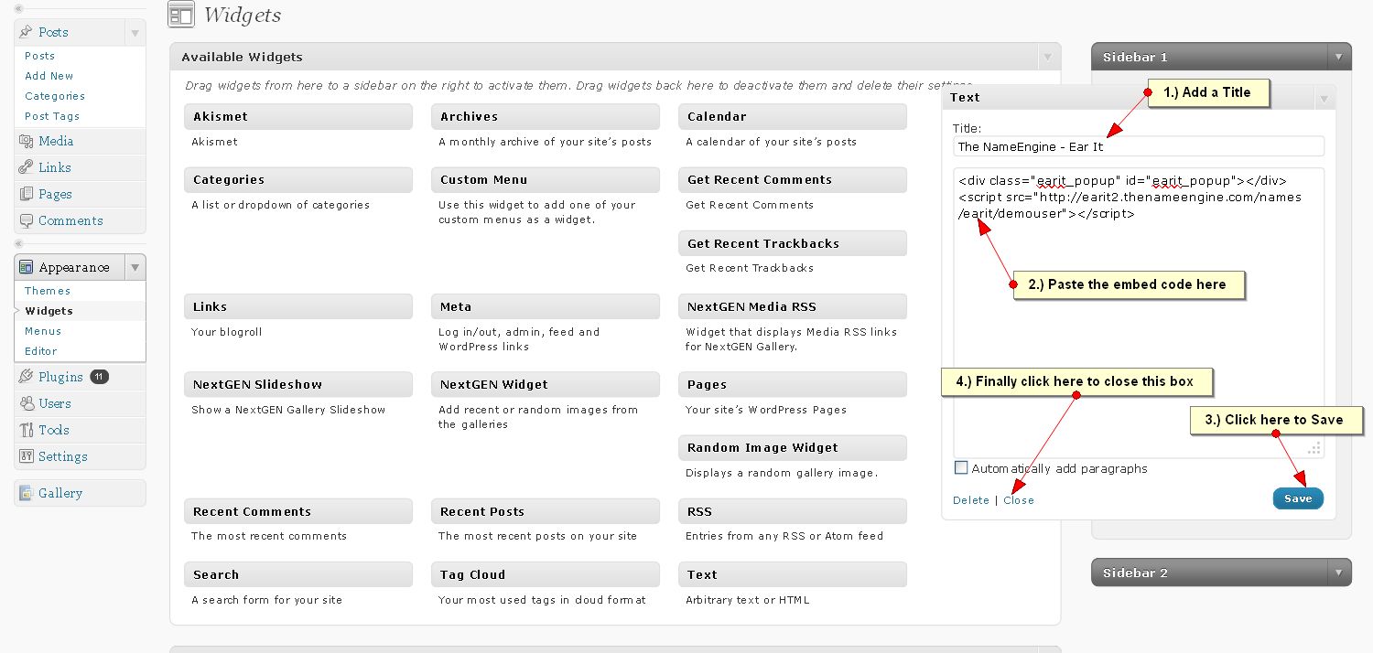Select the Get Recent Trackbacks widget
1373x653 pixels.
[x=793, y=243]
